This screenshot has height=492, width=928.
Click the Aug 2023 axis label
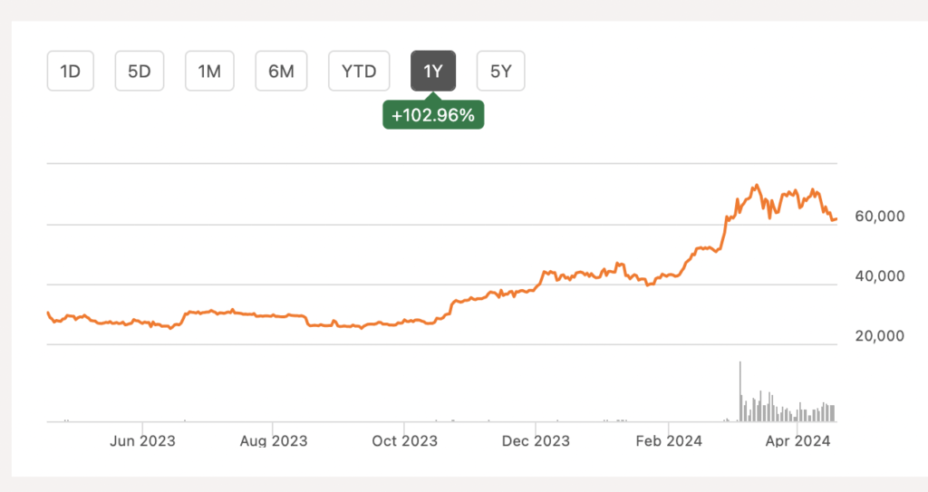(274, 441)
